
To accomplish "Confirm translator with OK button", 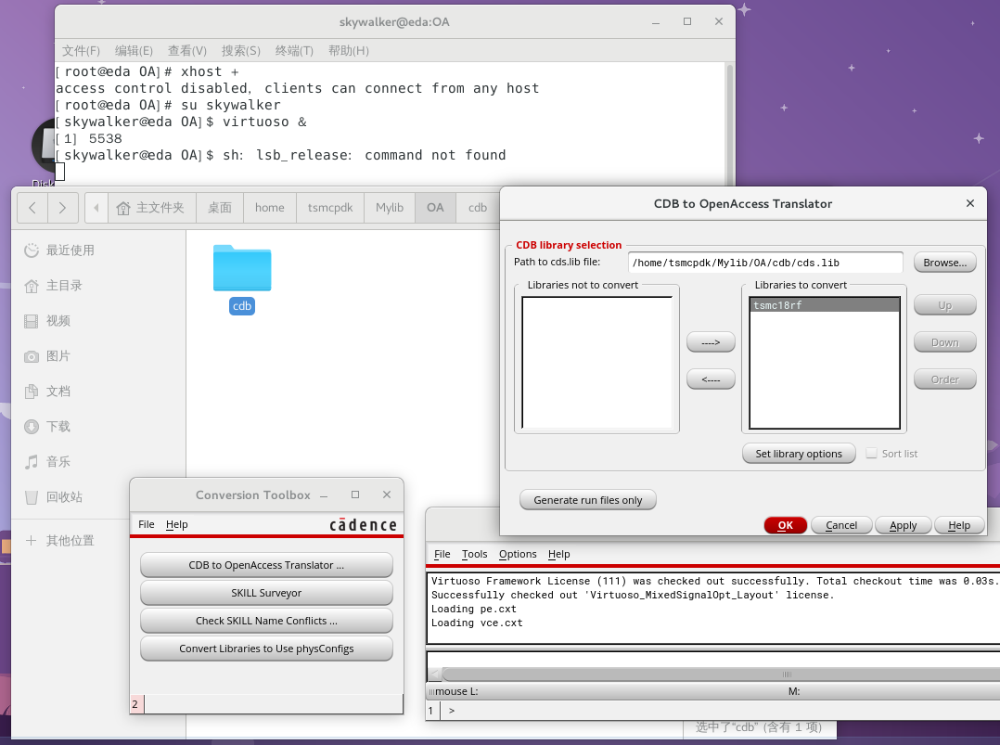I will click(785, 525).
